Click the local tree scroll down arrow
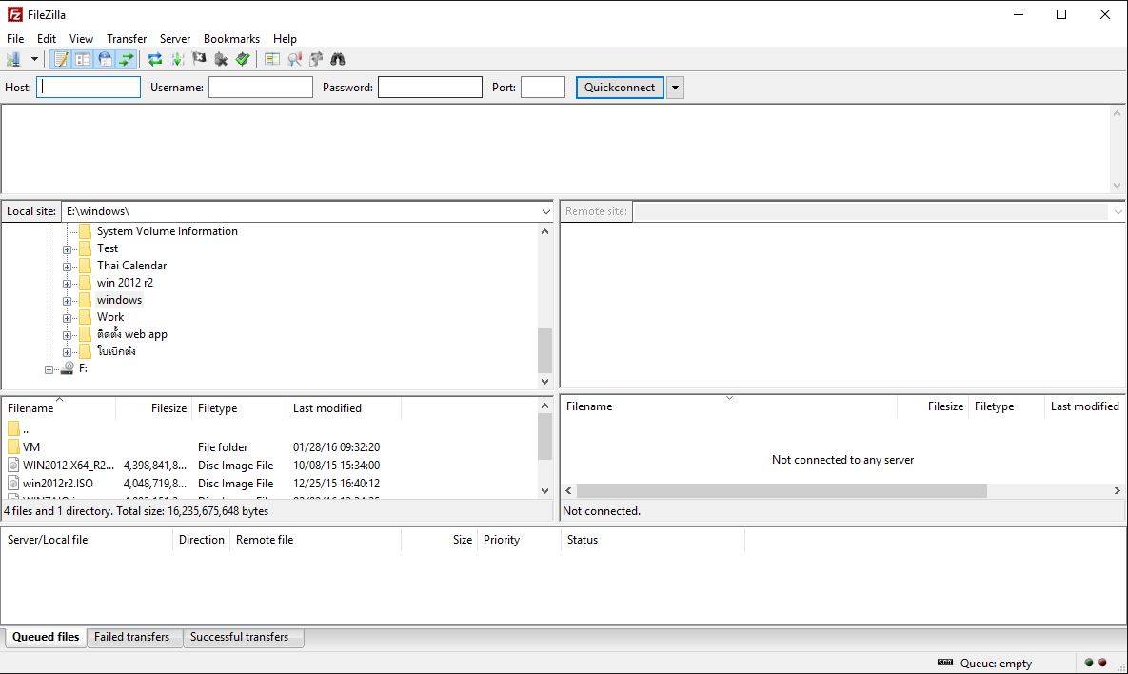This screenshot has height=674, width=1128. pyautogui.click(x=544, y=381)
